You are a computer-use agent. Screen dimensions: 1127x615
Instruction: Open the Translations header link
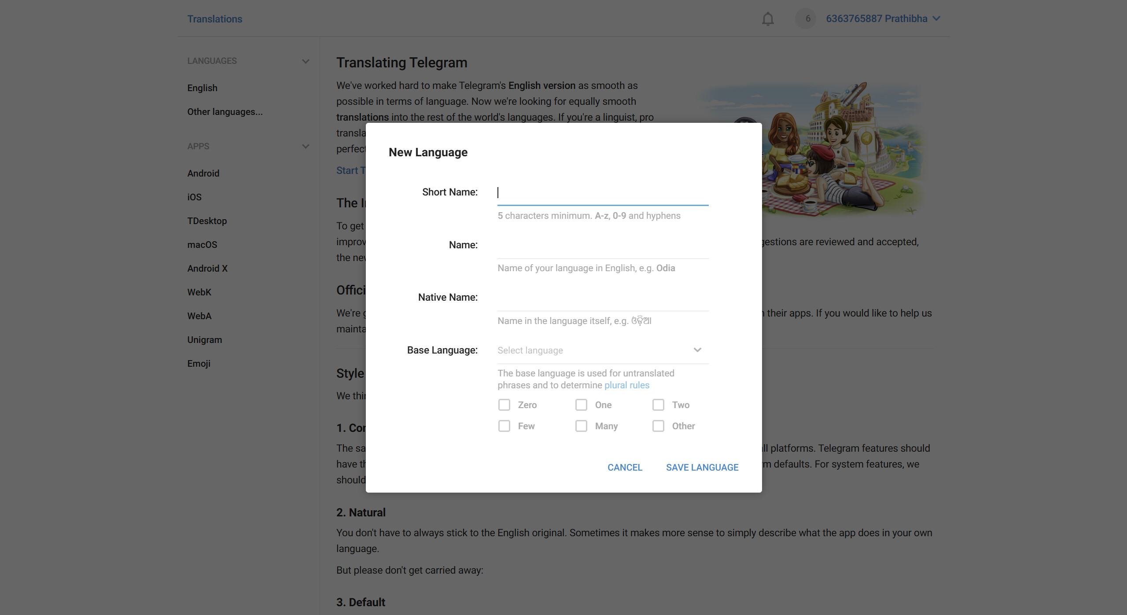215,19
